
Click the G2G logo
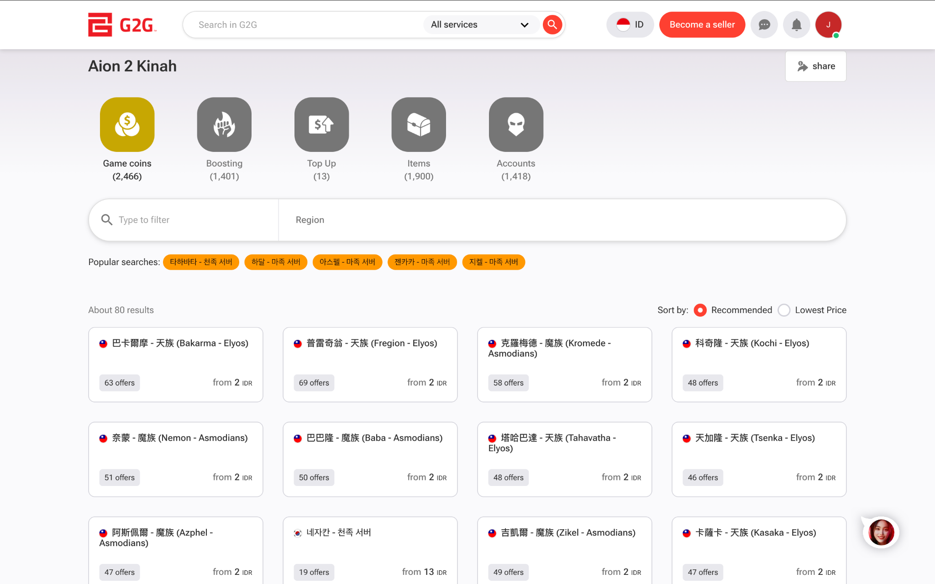[122, 25]
